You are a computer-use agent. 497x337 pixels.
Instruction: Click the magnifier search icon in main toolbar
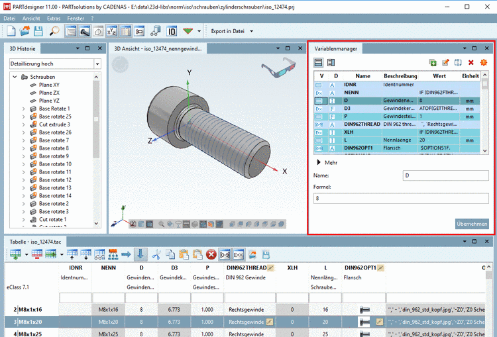point(54,31)
